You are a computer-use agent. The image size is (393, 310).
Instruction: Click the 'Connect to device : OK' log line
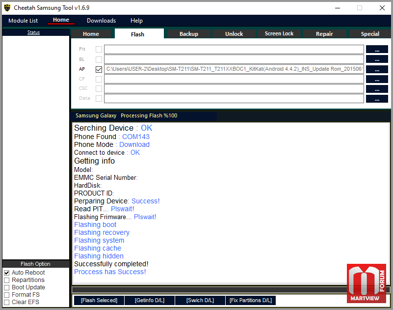pyautogui.click(x=107, y=153)
